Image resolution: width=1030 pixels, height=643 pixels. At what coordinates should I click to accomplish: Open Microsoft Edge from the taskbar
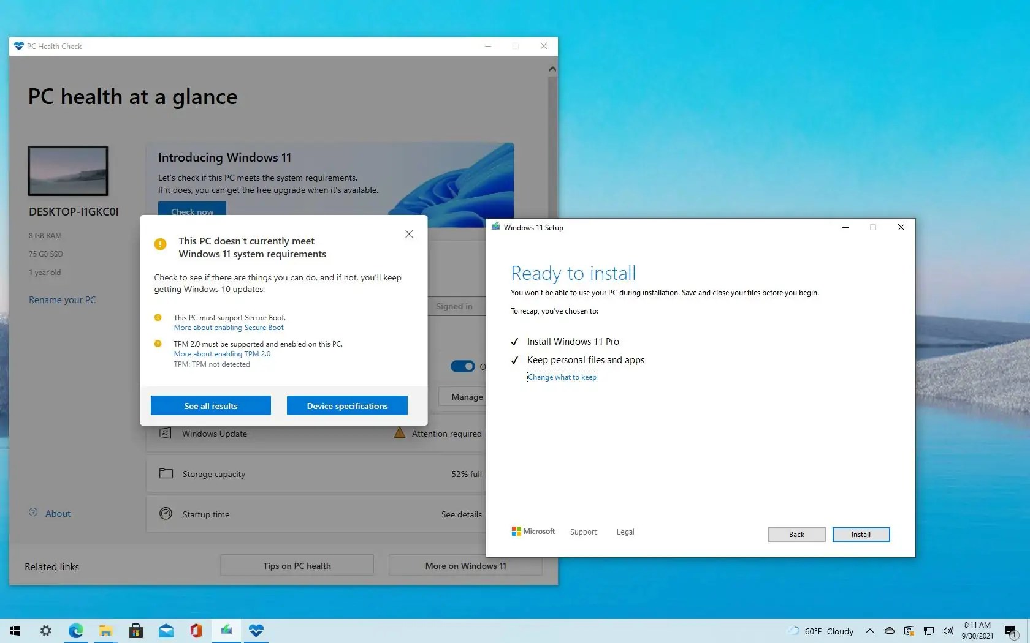76,631
